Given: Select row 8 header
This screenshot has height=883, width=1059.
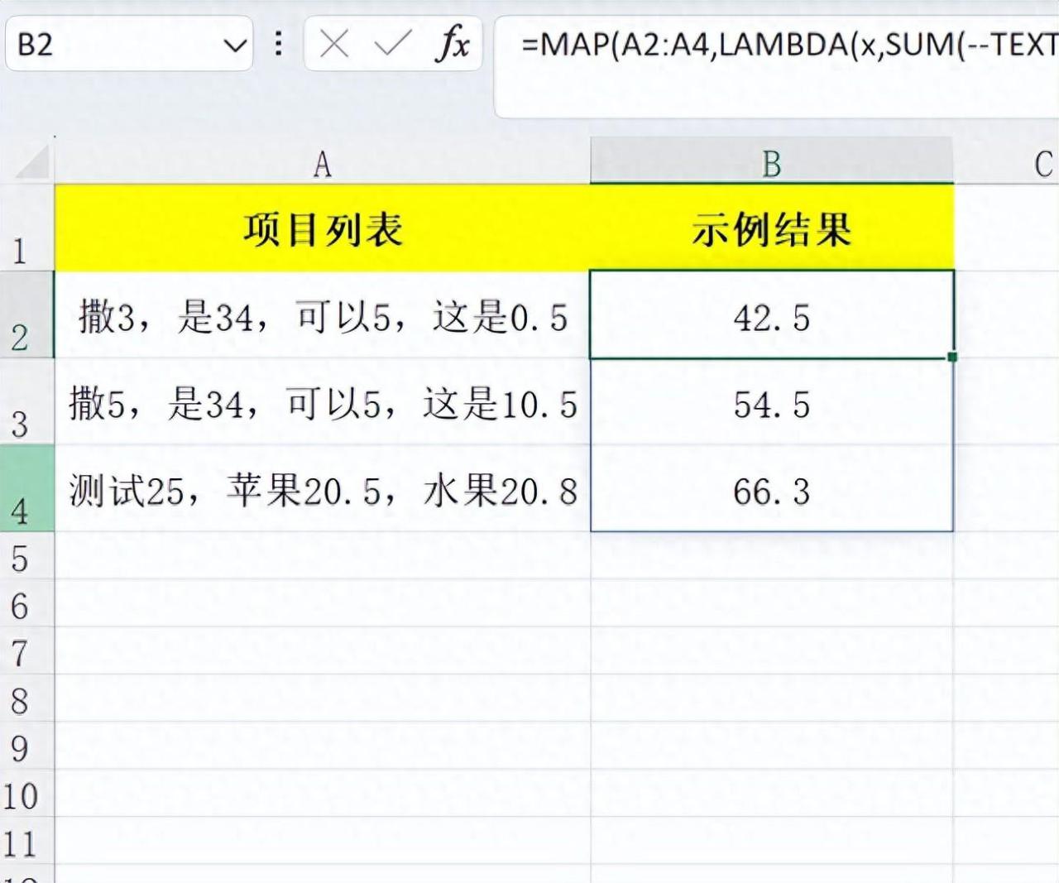Looking at the screenshot, I should point(26,698).
